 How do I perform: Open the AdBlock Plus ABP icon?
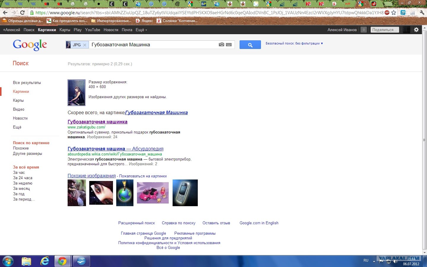coord(387,13)
